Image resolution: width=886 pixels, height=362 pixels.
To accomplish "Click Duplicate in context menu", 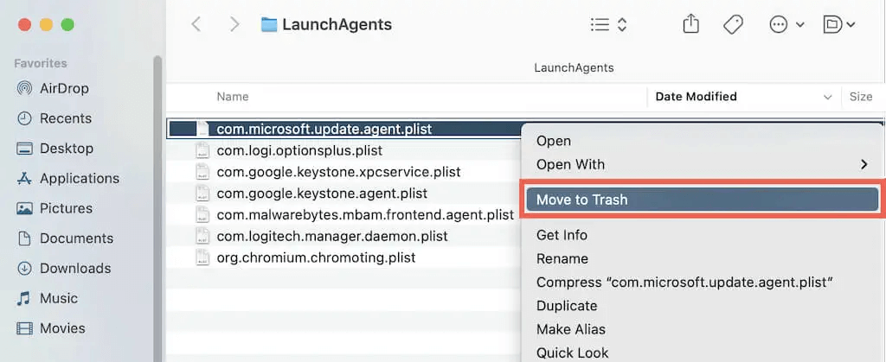I will coord(567,305).
